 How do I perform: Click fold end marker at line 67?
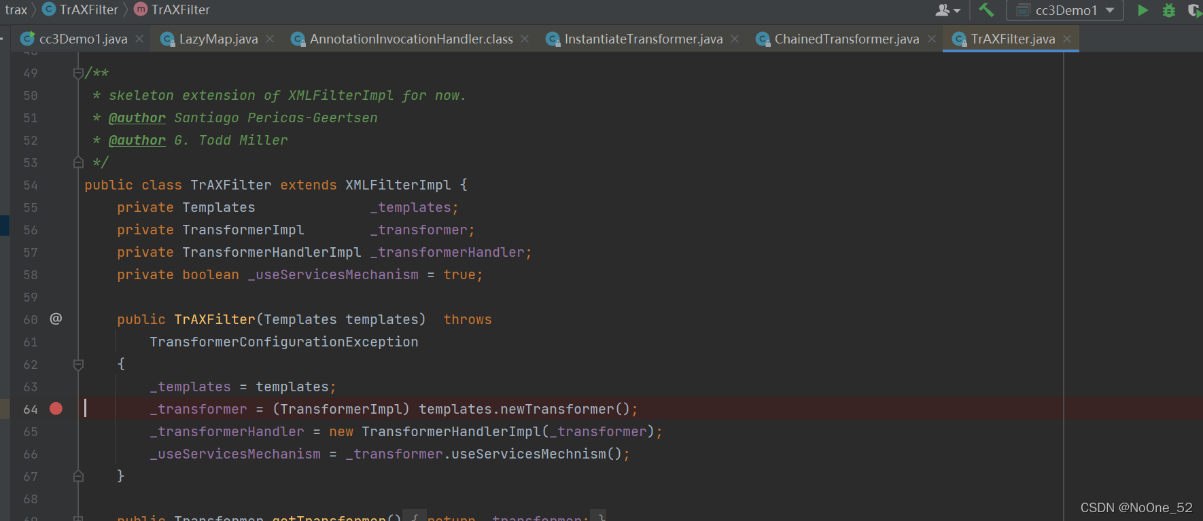click(78, 477)
